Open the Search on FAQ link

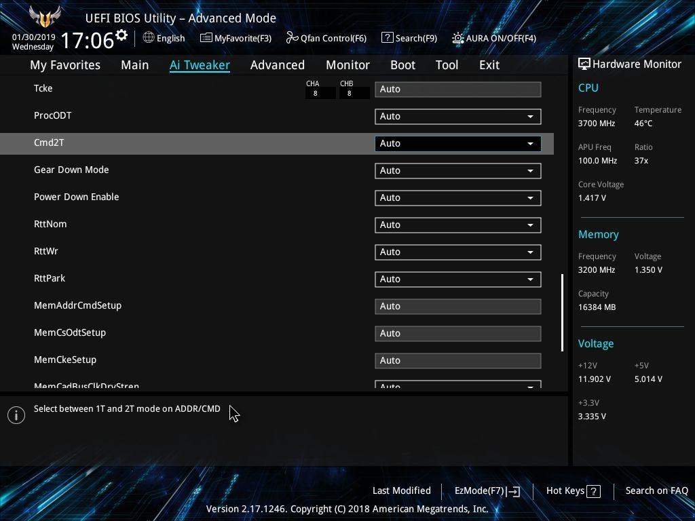pyautogui.click(x=656, y=491)
